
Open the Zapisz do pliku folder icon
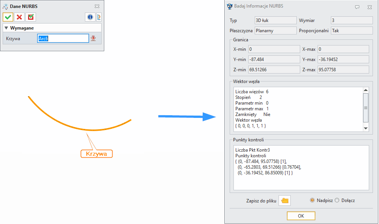285,200
